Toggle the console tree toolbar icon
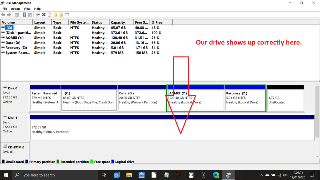Viewport: 320px width, 180px height. 17,14
